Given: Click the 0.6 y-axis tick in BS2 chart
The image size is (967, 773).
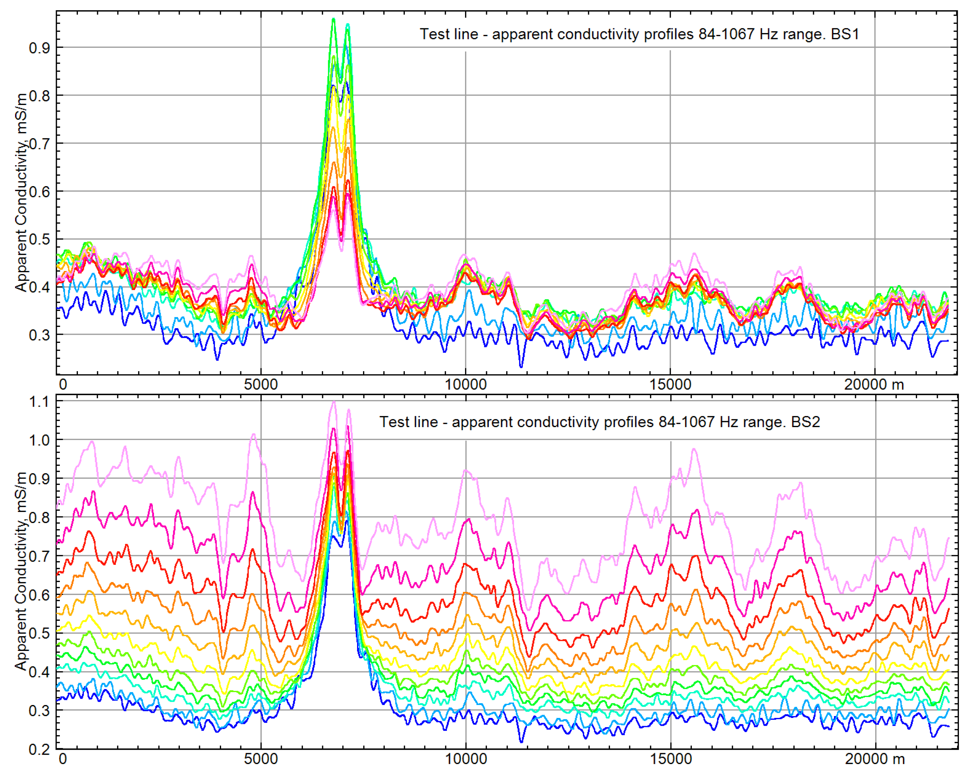Looking at the screenshot, I should coord(39,595).
